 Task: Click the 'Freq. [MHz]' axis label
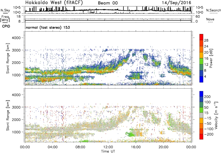5,19
